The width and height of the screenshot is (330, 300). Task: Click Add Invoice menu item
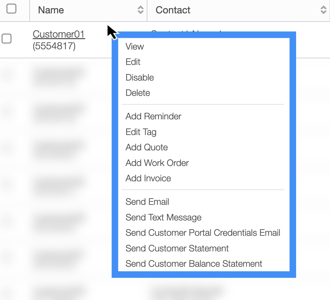click(148, 178)
